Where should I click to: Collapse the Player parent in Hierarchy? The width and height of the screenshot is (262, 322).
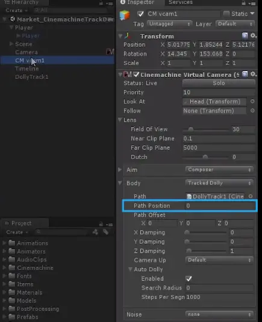11,27
